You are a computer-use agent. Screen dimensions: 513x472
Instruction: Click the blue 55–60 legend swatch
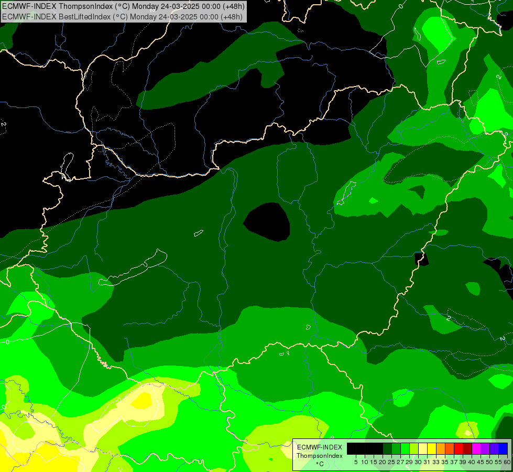coord(503,448)
